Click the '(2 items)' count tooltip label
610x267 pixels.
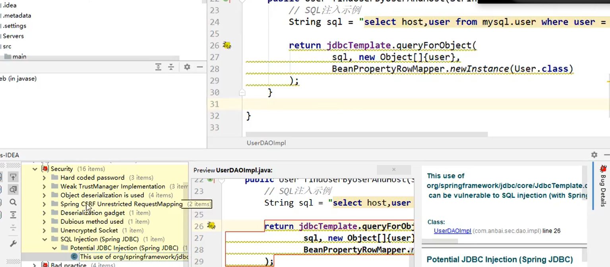[199, 204]
